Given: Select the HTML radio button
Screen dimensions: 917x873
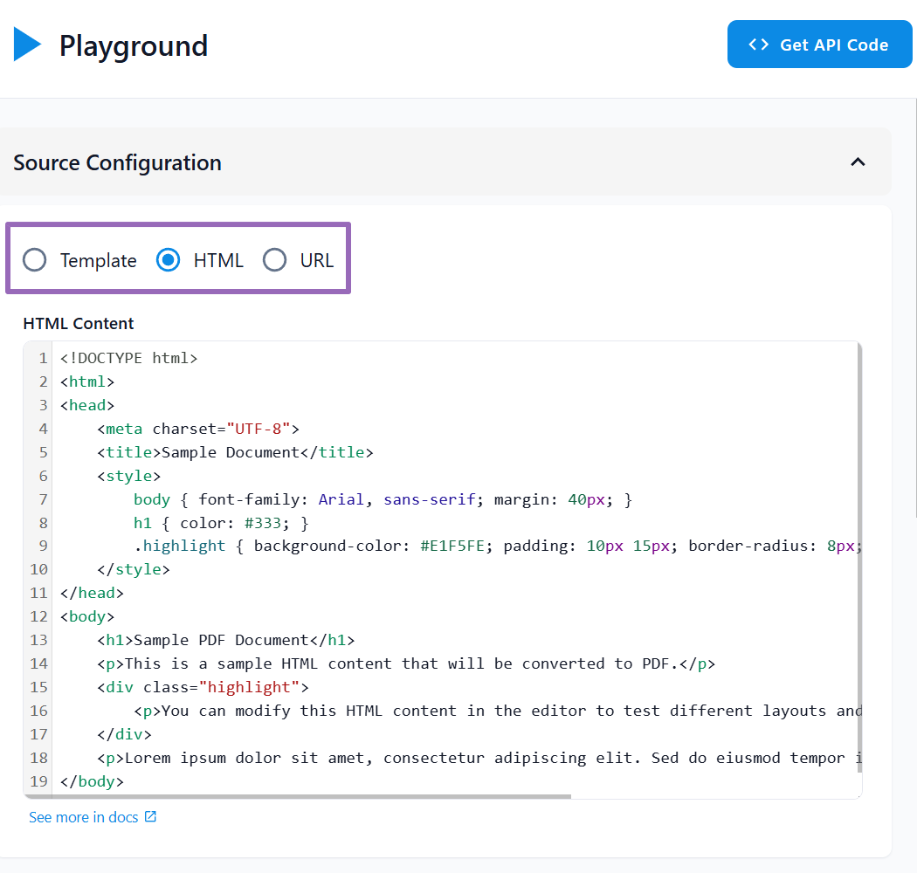Looking at the screenshot, I should (168, 259).
